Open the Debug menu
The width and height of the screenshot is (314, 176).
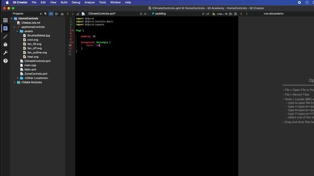click(x=76, y=2)
